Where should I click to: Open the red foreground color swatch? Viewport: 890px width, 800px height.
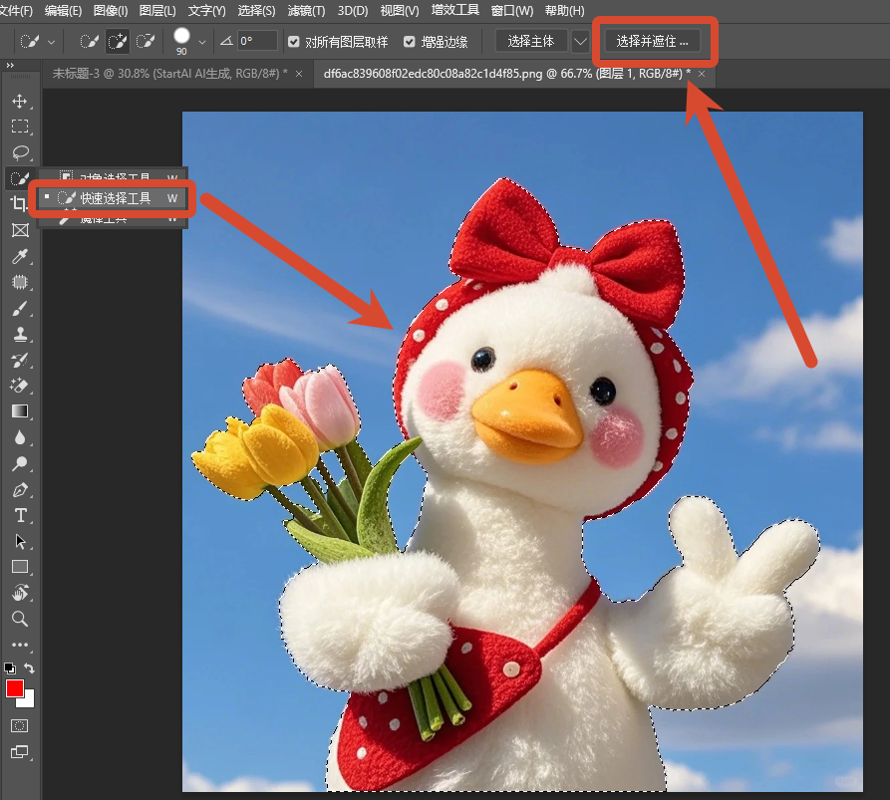(x=14, y=688)
